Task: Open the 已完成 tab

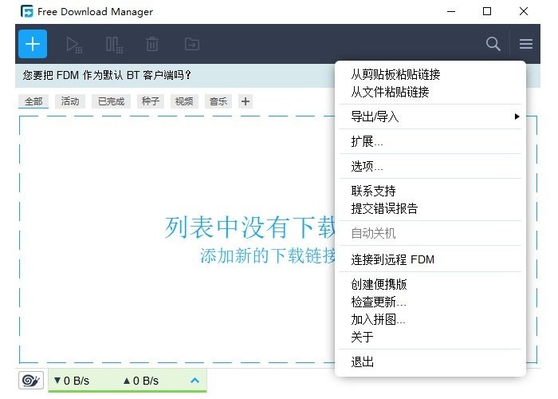Action: click(x=111, y=101)
